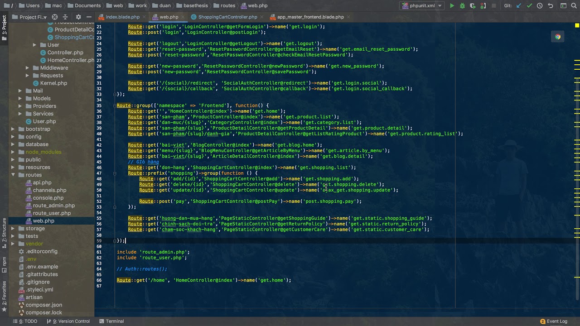
Task: Toggle the PHP debug connection listener icon
Action: (x=483, y=6)
